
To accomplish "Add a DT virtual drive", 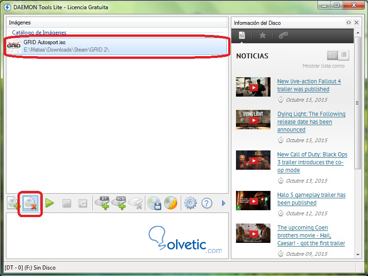I will tap(103, 203).
